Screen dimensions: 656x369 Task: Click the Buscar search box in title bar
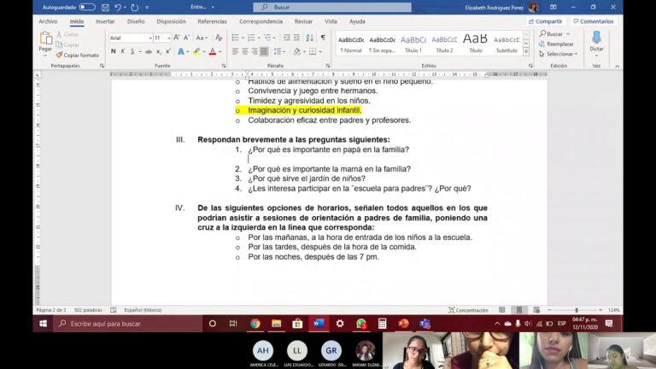[332, 7]
